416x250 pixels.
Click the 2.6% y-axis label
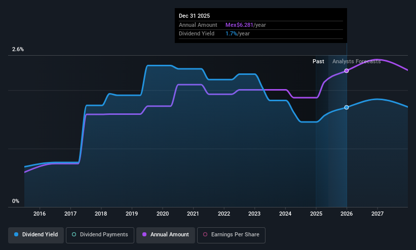18,49
